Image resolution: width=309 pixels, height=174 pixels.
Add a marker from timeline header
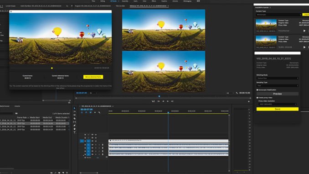(95, 112)
